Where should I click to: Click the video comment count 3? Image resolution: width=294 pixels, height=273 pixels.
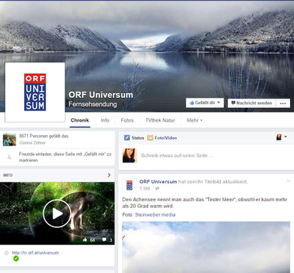tap(111, 240)
